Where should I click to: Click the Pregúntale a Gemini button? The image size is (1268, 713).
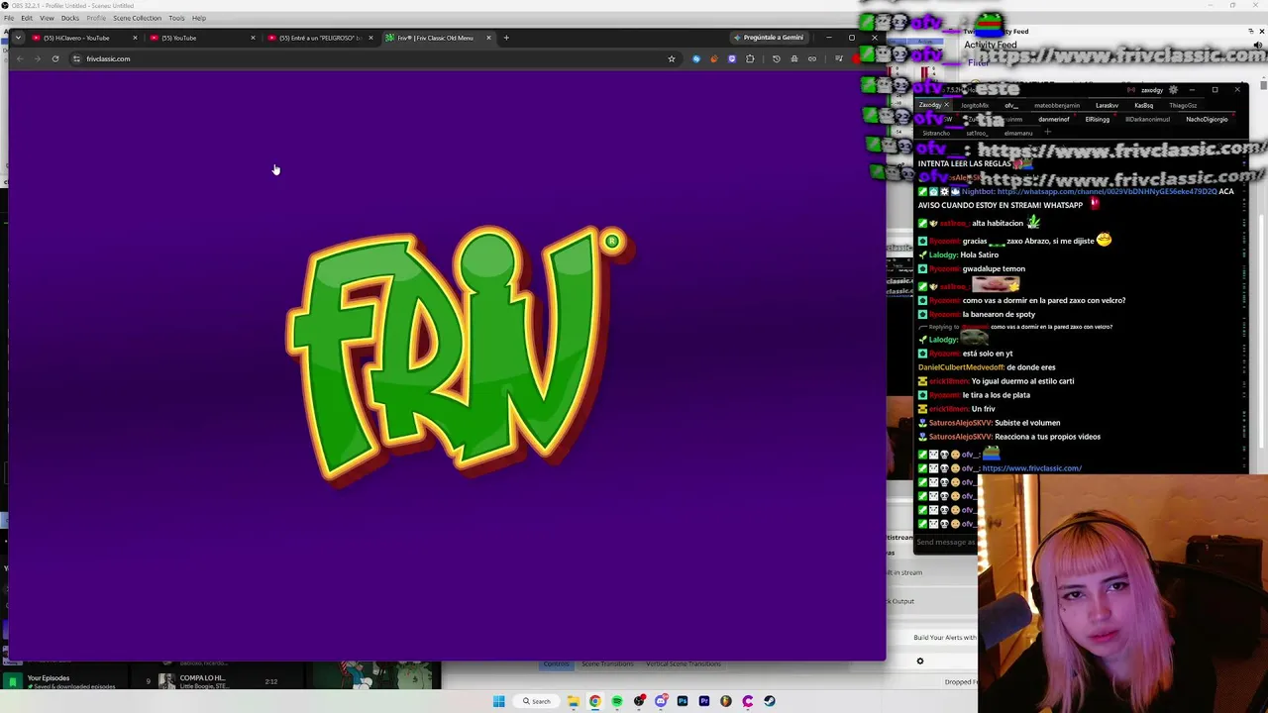769,38
